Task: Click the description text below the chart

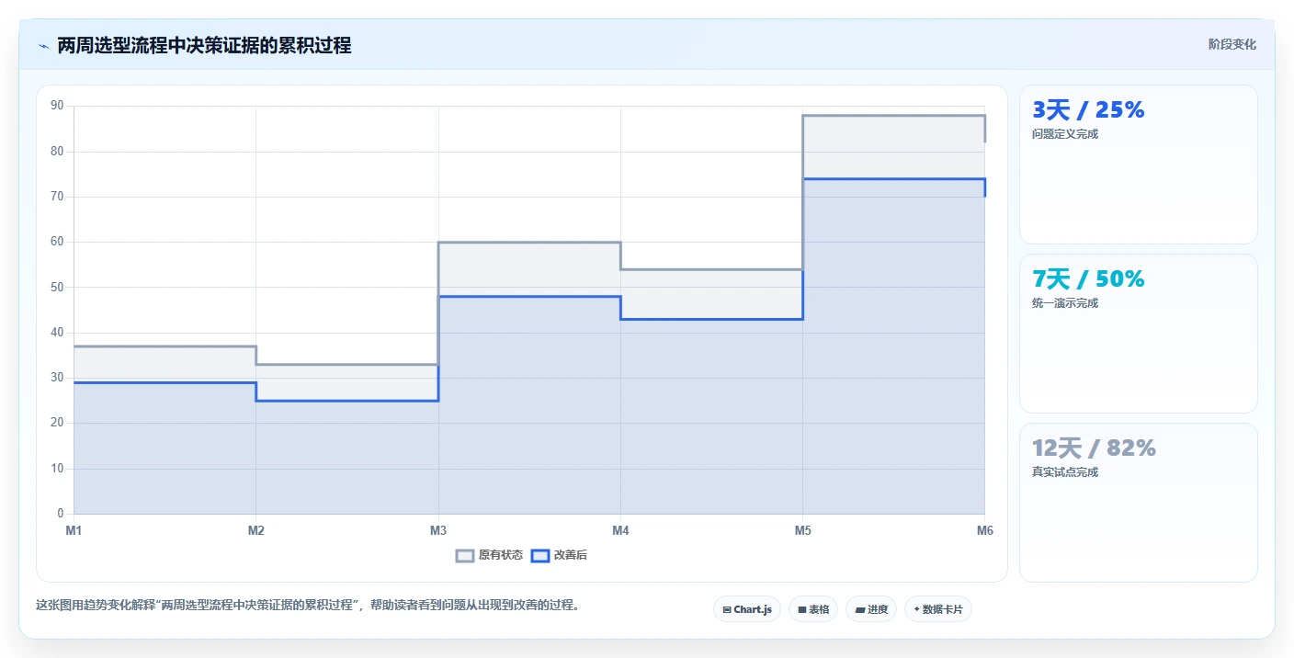Action: [307, 606]
